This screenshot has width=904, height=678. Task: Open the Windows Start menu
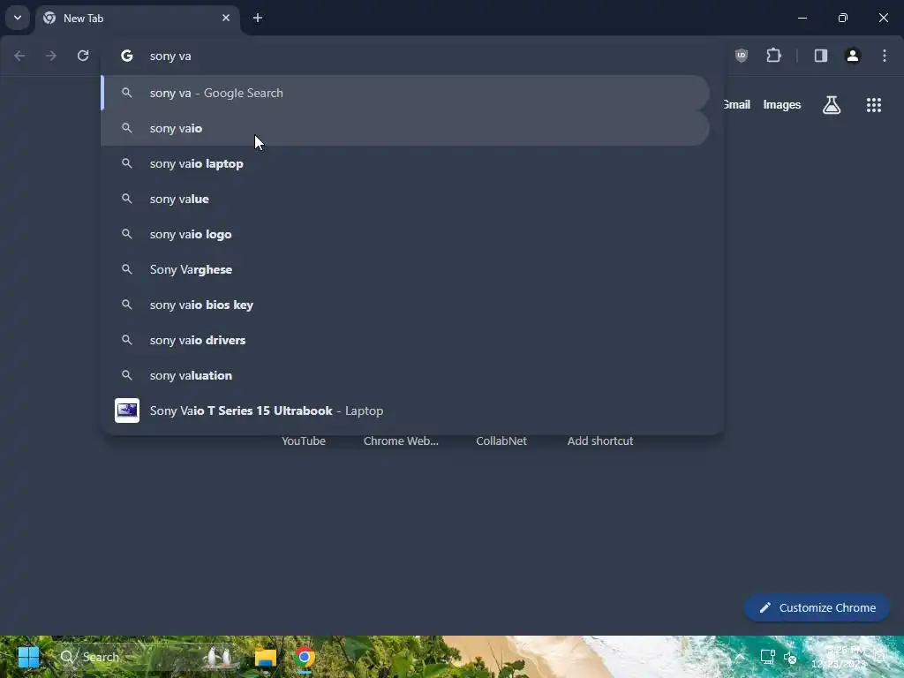(28, 657)
